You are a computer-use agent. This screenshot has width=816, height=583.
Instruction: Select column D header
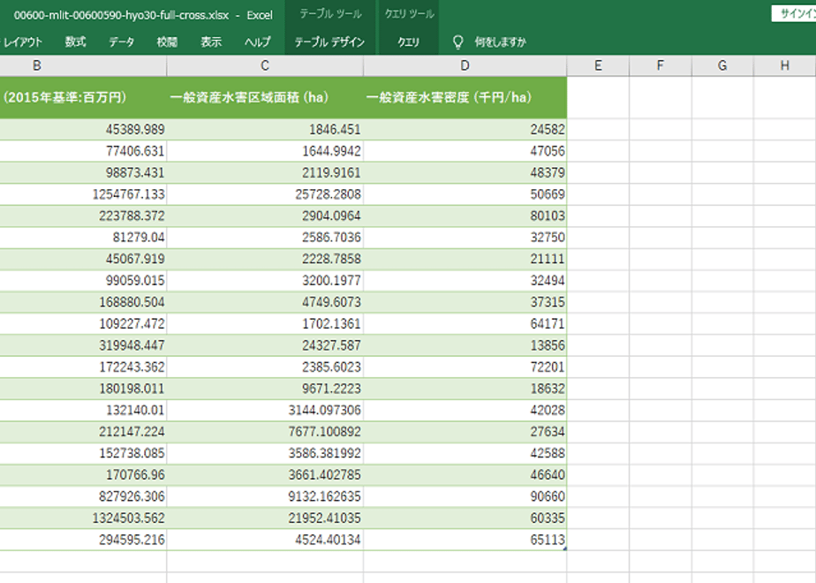coord(465,66)
